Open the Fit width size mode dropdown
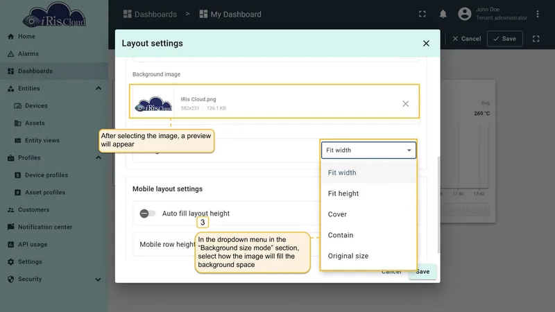Screen dimensions: 555x312 tap(368, 150)
